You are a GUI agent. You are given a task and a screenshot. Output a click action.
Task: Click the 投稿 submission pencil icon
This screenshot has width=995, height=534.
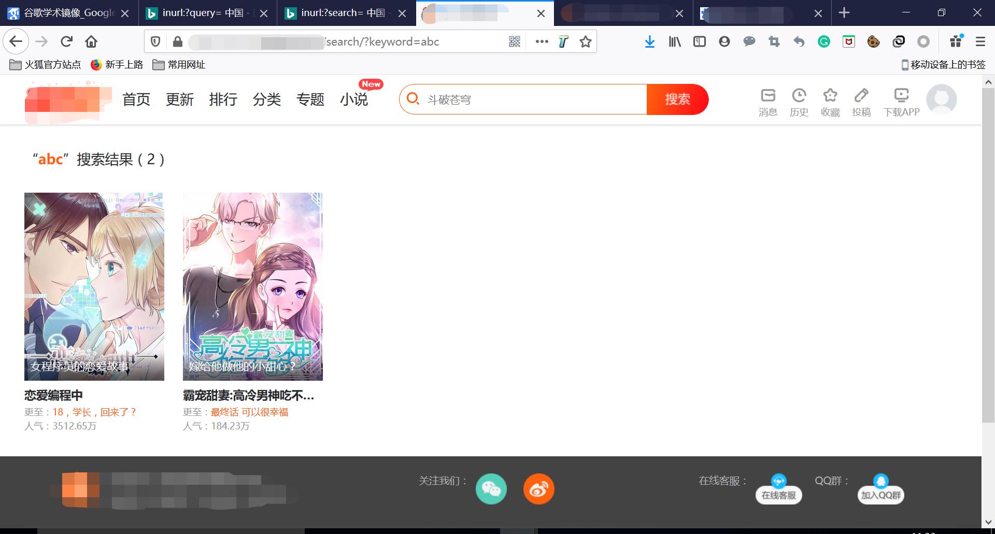click(861, 96)
